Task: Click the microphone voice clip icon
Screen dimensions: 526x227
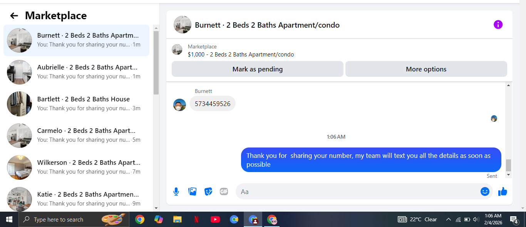Action: click(176, 191)
